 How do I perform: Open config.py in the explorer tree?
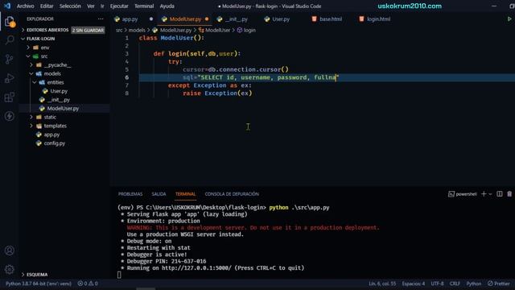click(54, 143)
